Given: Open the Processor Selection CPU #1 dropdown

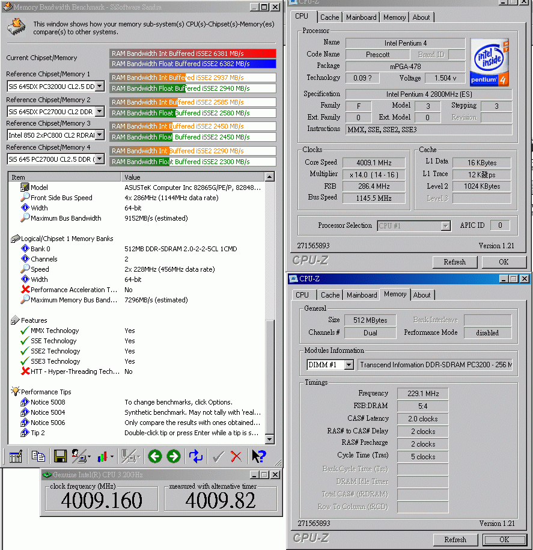Looking at the screenshot, I should click(446, 226).
